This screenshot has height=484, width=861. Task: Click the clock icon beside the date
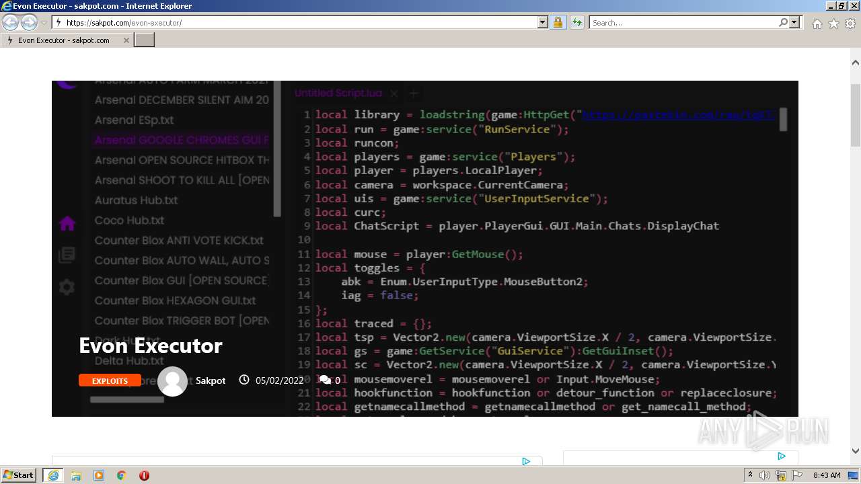pos(244,380)
